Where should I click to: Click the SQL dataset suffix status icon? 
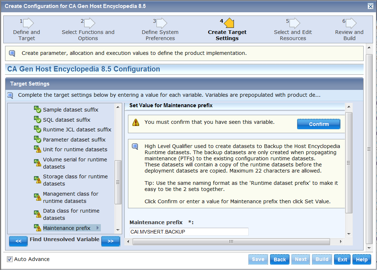coord(38,119)
